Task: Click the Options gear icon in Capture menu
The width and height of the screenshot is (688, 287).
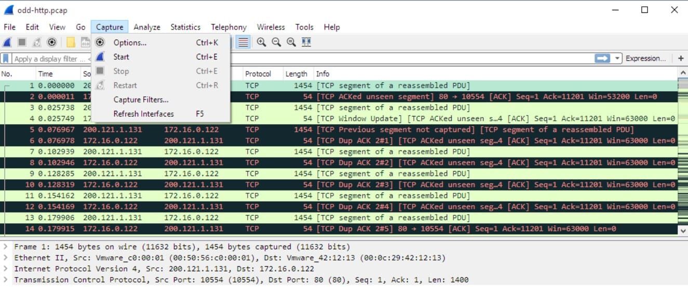Action: point(100,42)
